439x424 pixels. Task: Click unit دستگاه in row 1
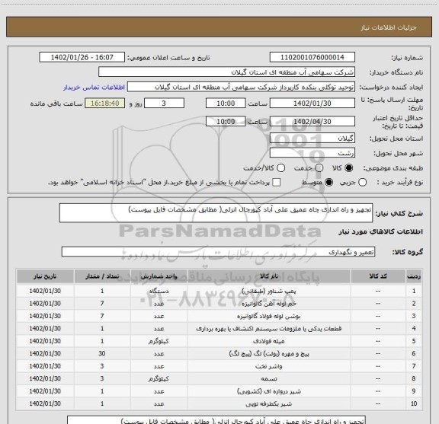pos(159,291)
